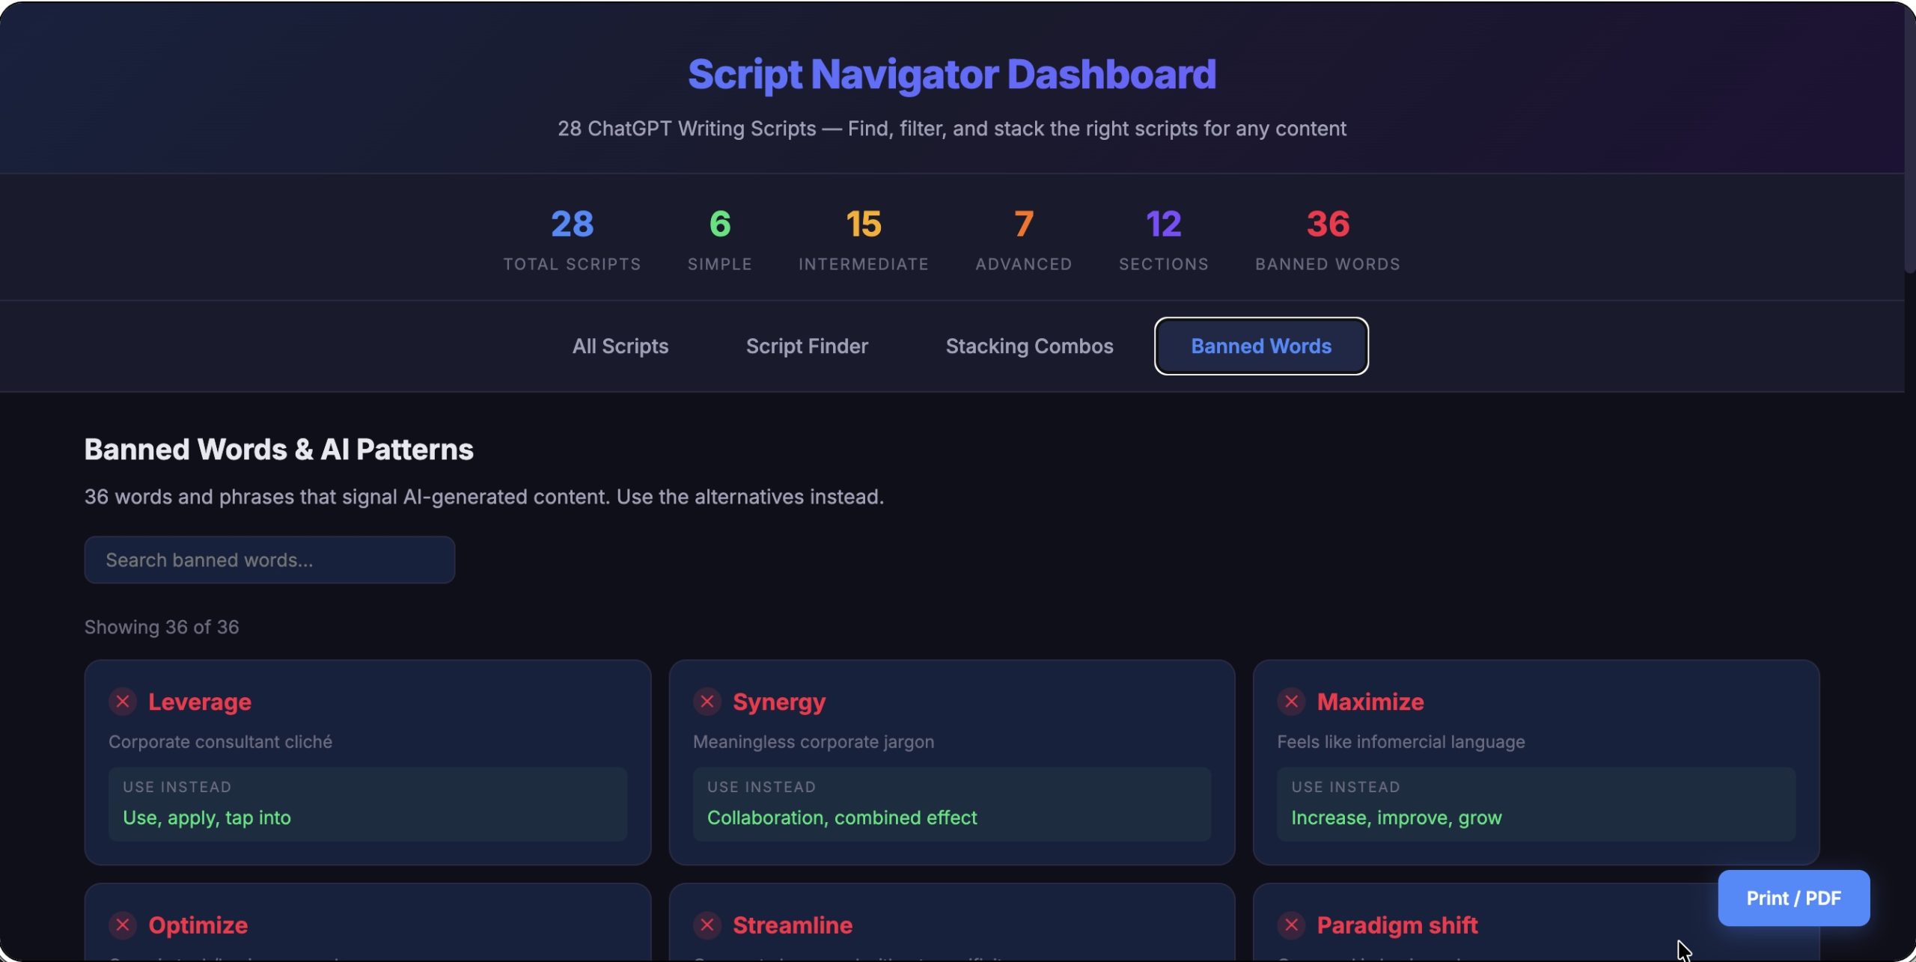
Task: Click the Leverage card's Use Instead box
Action: click(x=367, y=804)
